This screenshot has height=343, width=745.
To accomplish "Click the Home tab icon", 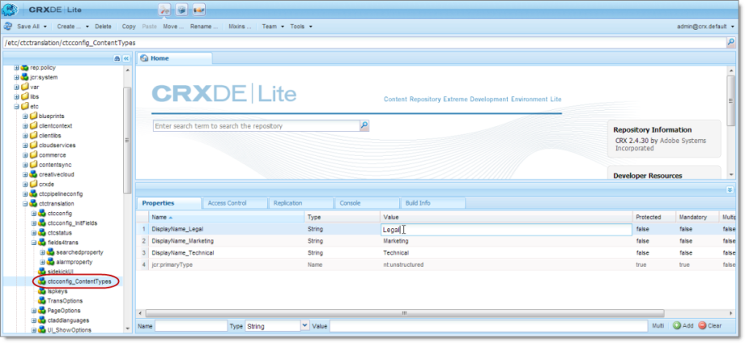I will (x=144, y=58).
